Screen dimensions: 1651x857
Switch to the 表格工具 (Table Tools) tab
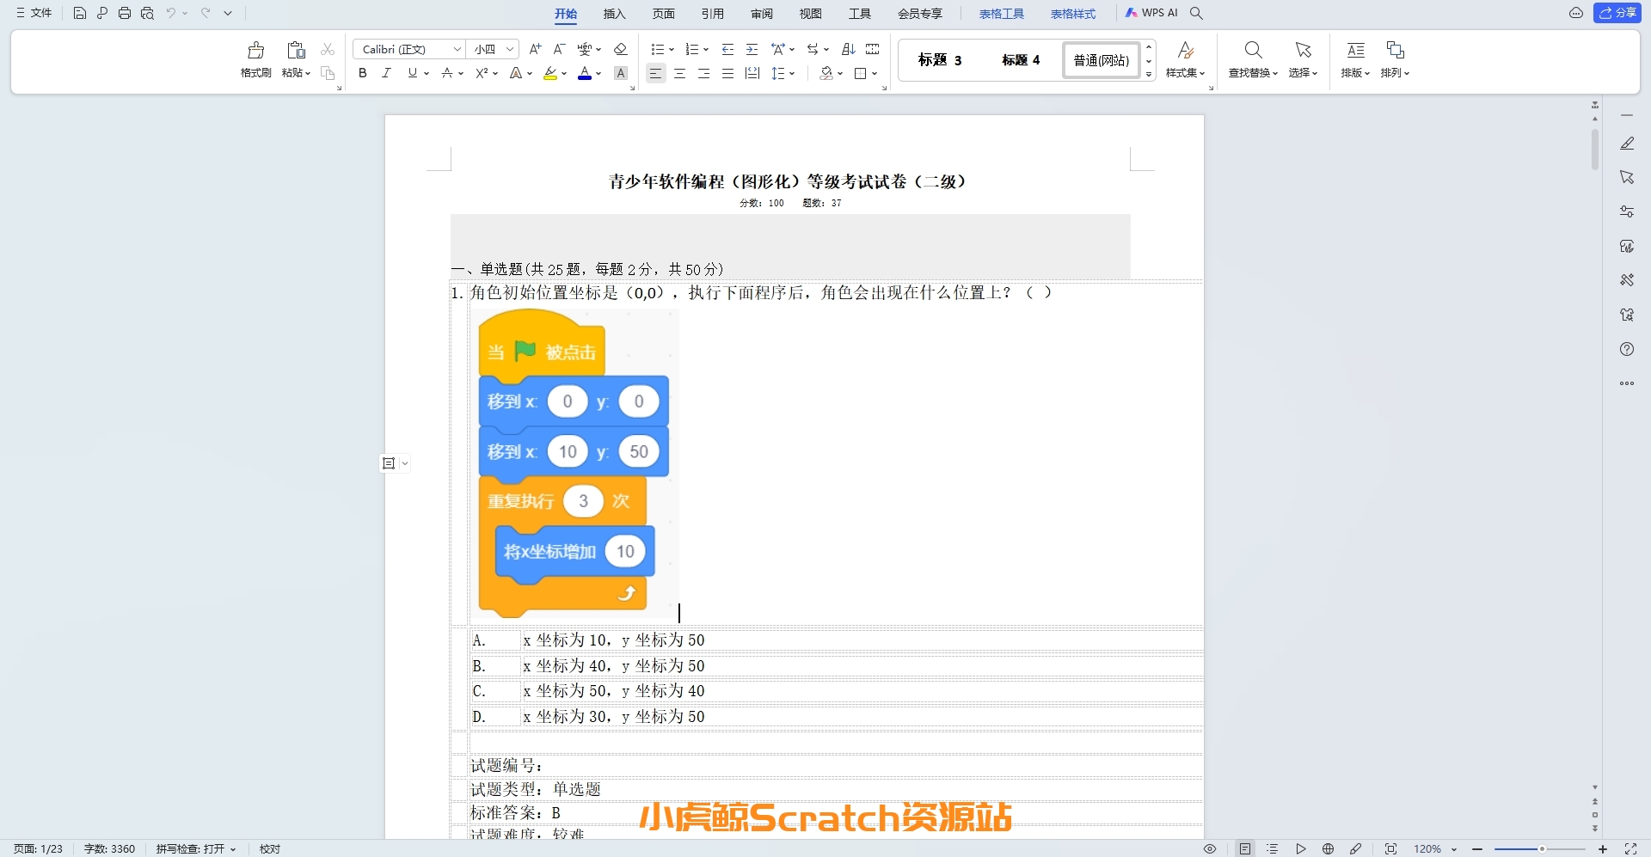(x=1002, y=14)
